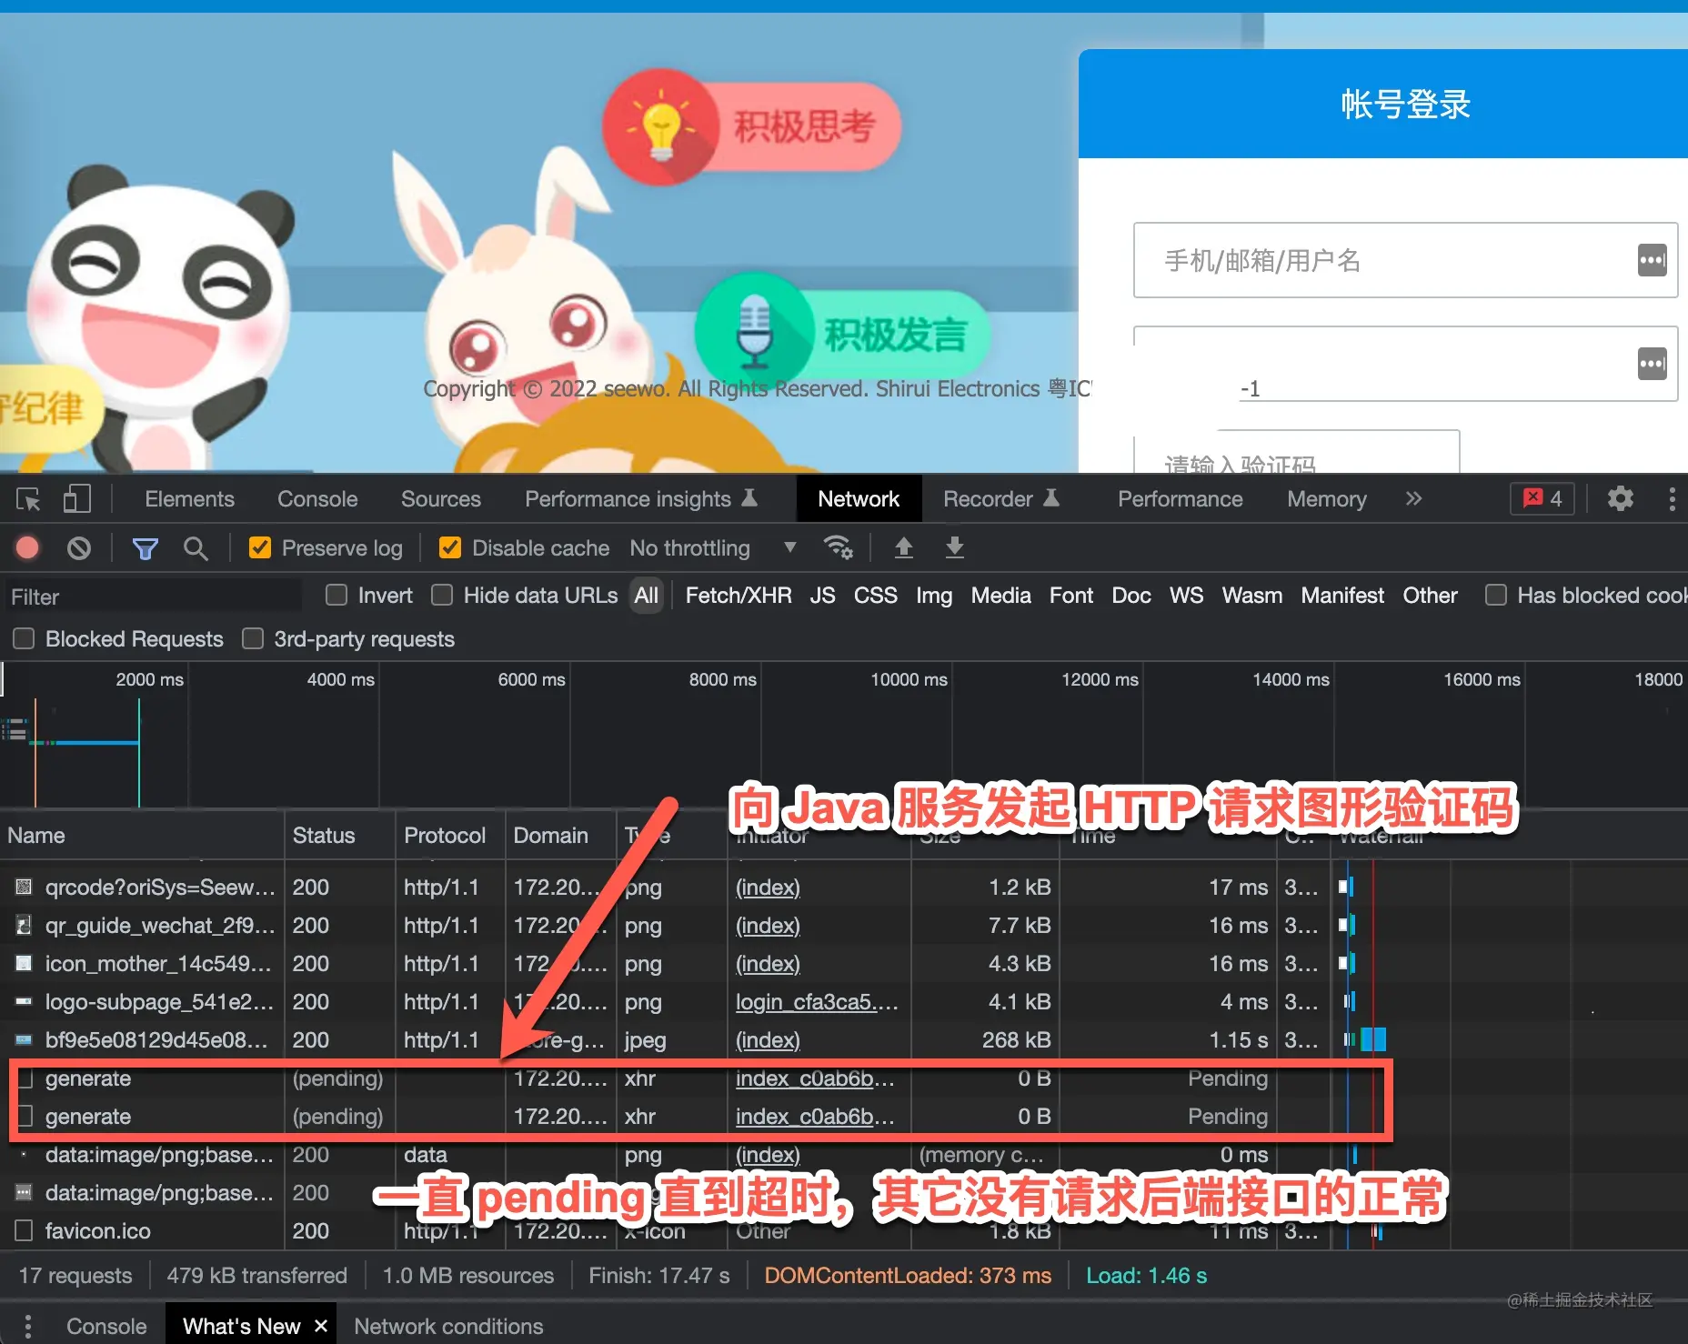1688x1344 pixels.
Task: Click the password manager icon in password field
Action: pyautogui.click(x=1652, y=364)
